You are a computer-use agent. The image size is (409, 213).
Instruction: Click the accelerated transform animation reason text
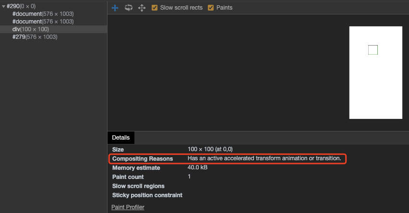tap(264, 158)
